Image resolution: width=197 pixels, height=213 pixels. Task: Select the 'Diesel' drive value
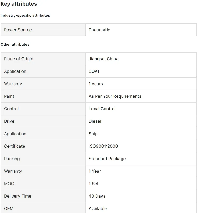tap(95, 121)
